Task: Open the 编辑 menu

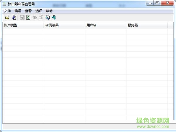Action: point(18,11)
